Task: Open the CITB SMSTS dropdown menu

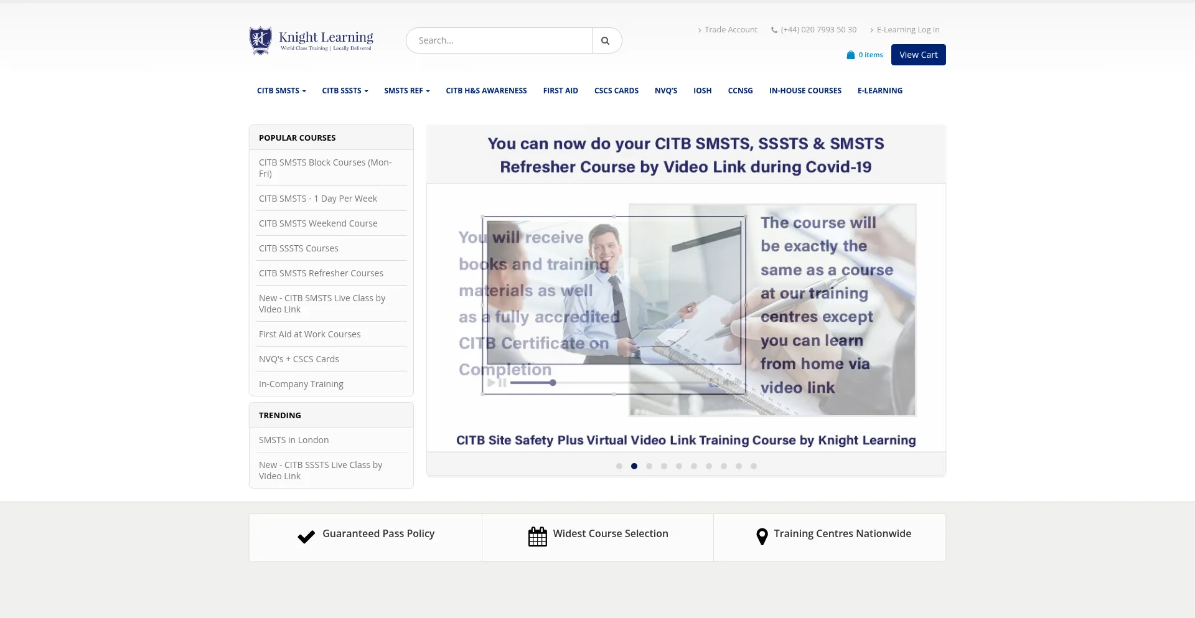Action: (x=281, y=91)
